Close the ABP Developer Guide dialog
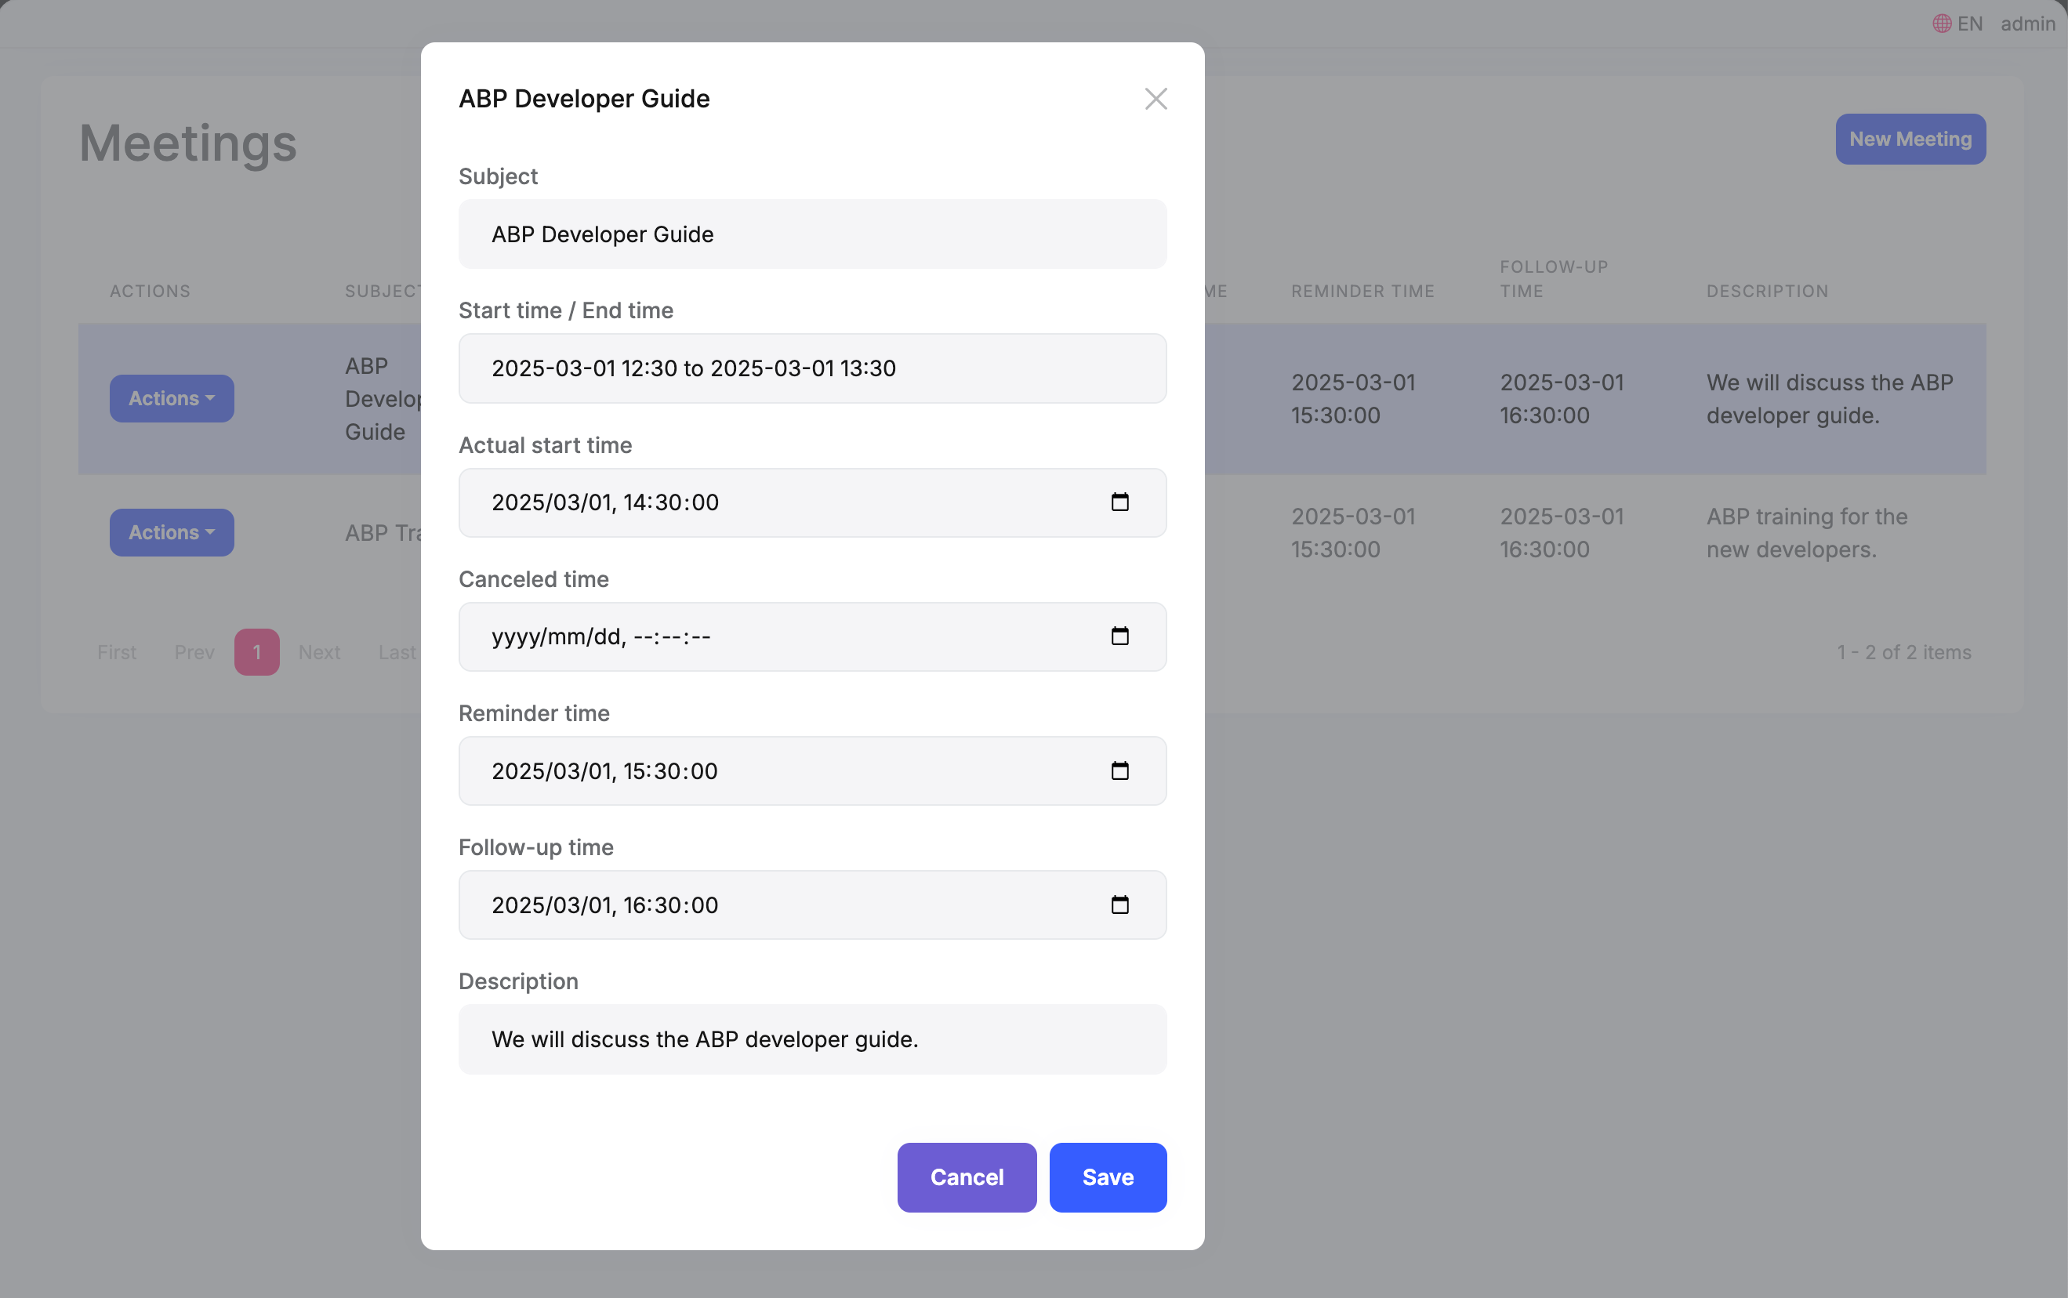 [1156, 99]
